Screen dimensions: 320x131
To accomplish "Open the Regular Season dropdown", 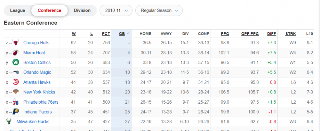I will [x=159, y=10].
